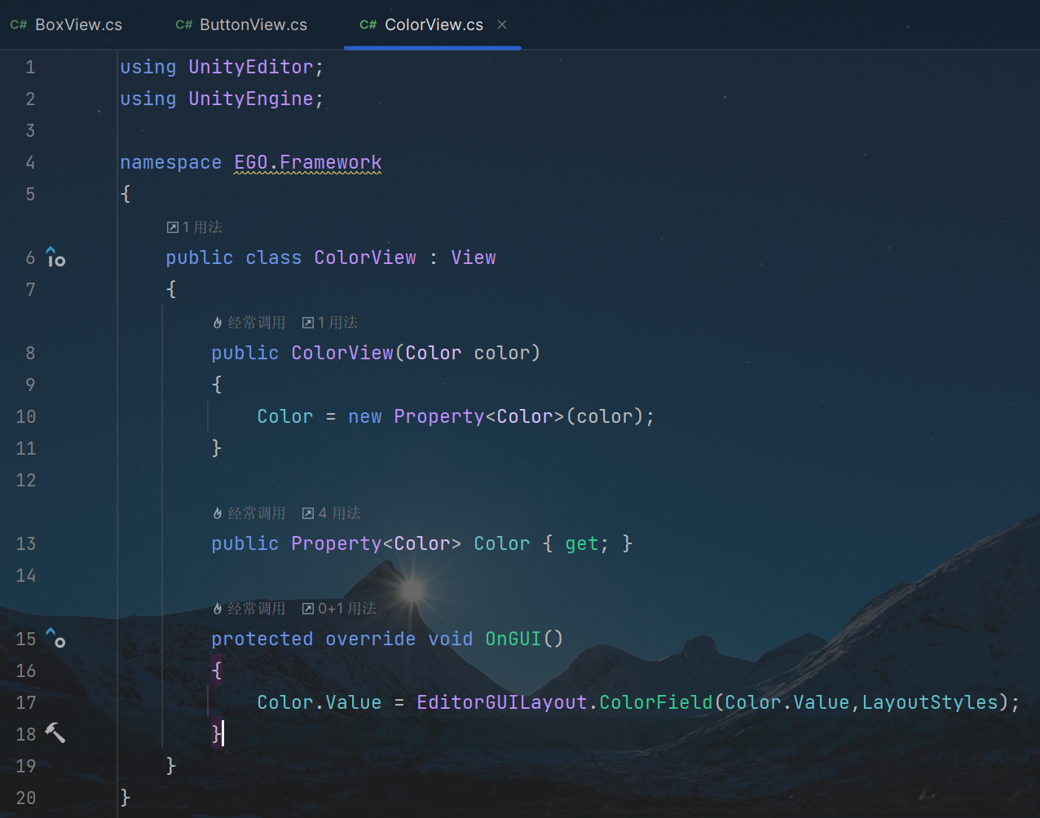
Task: Click Property<Color> return type on line 13
Action: point(377,543)
